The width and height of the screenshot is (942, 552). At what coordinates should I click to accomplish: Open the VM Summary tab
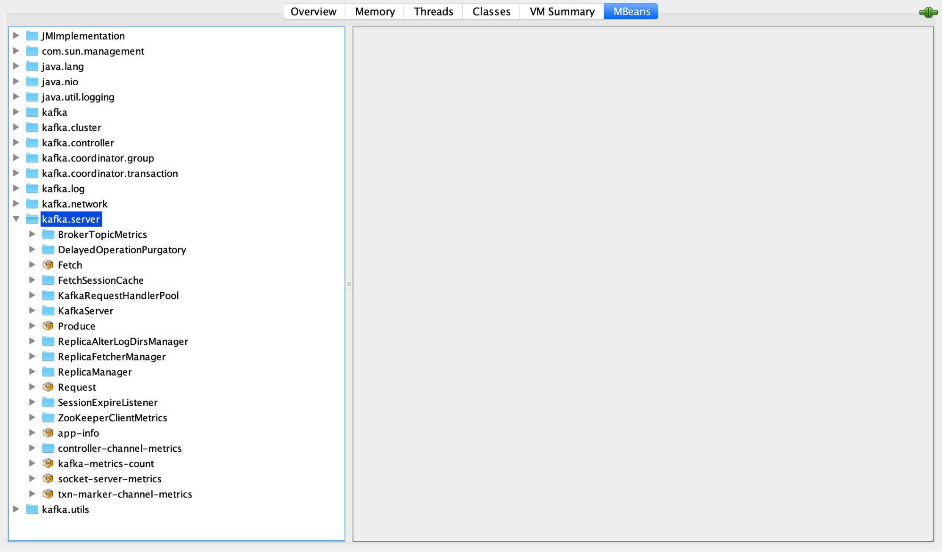click(561, 11)
